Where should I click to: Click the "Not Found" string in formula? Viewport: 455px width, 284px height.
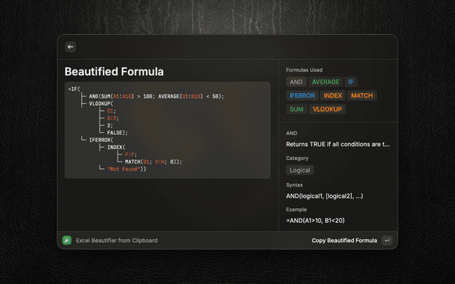(124, 168)
